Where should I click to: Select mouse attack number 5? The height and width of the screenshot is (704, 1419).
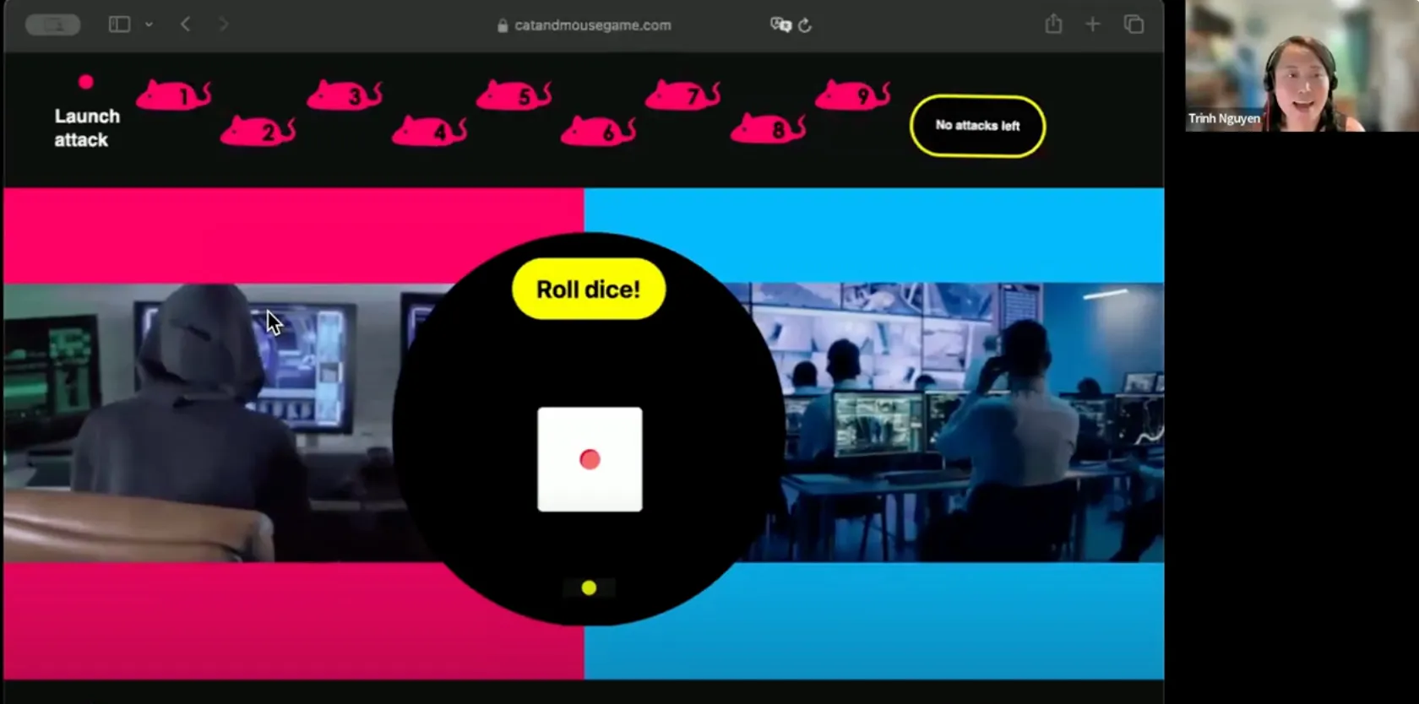coord(514,95)
